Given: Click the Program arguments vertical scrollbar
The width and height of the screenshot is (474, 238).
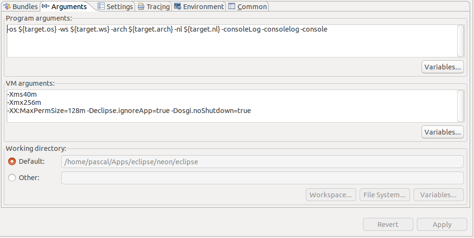Looking at the screenshot, I should pos(461,40).
